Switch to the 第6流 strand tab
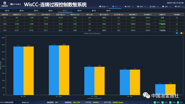The image size is (185, 104). (79, 11)
